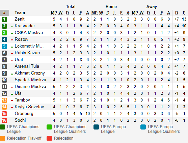Click the position 1 badge beside Zenit
The image size is (188, 143).
pyautogui.click(x=4, y=19)
